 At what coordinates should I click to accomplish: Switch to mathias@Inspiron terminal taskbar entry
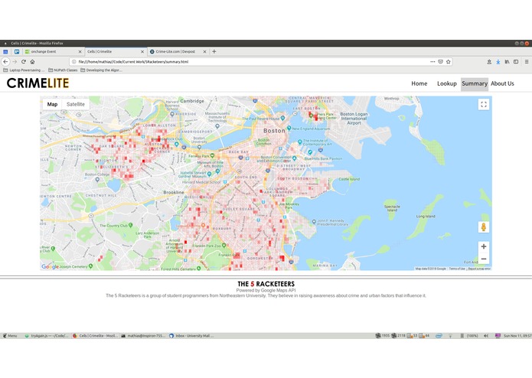(143, 336)
